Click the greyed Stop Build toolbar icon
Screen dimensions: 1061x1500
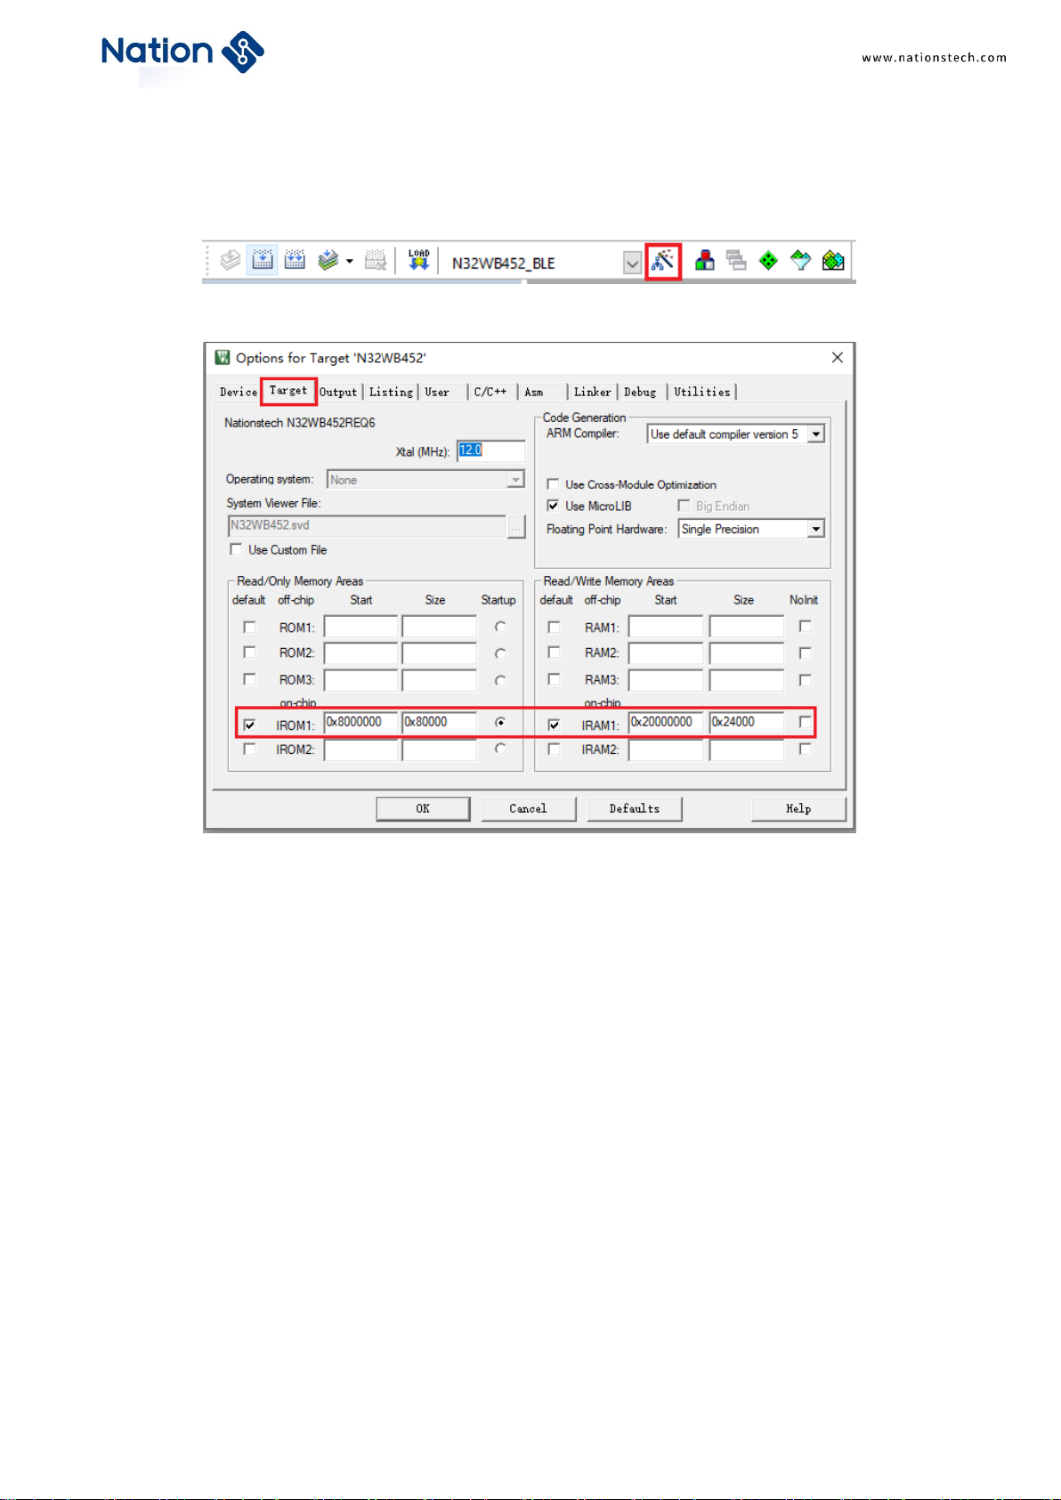(376, 261)
